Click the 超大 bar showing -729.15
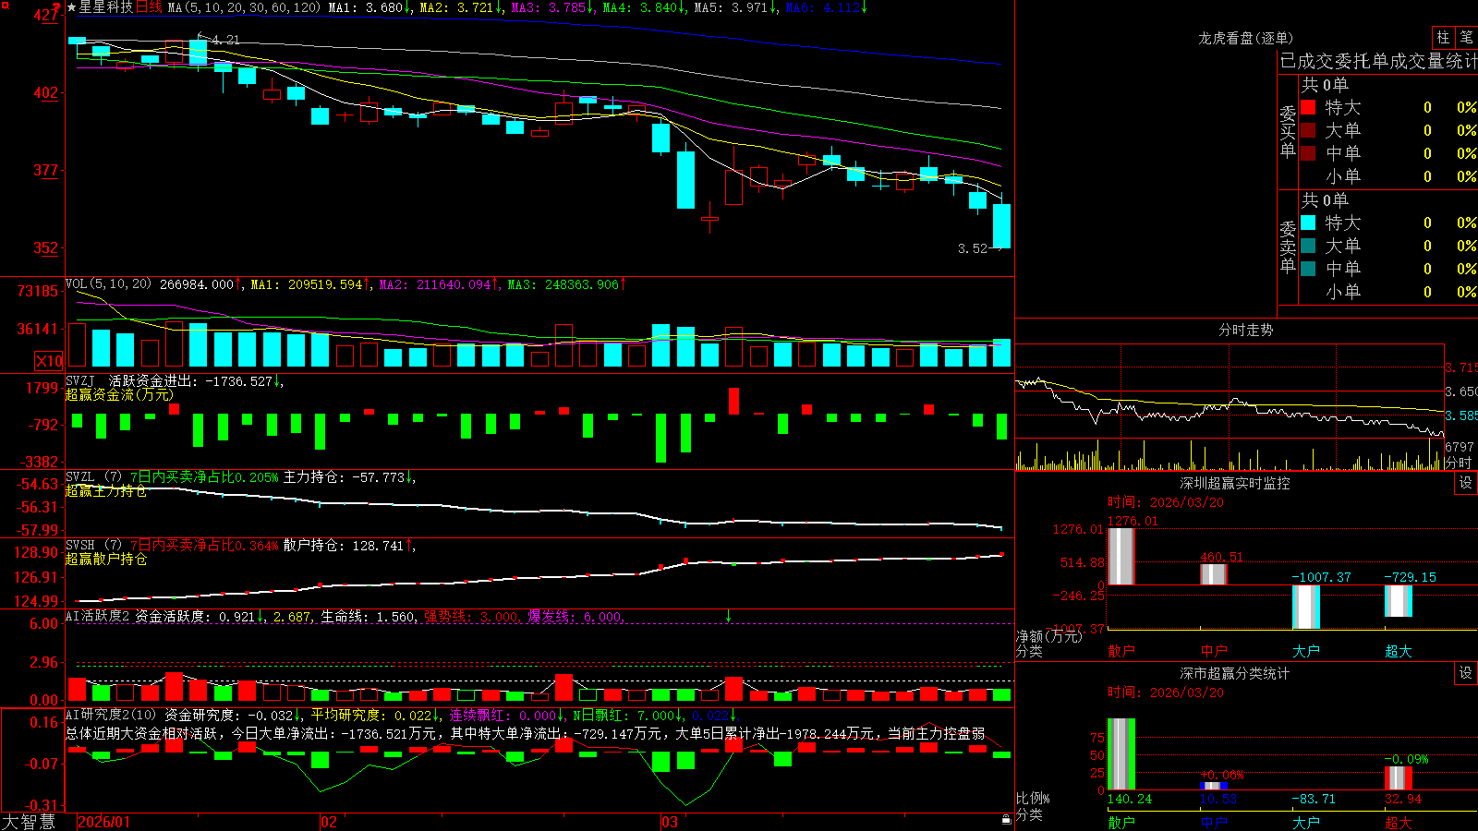Screen dimensions: 1478x831 (x=1398, y=601)
